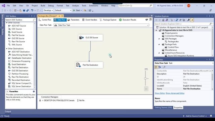Collapse Linked Azure Resources node
Screen dimensions: 215x121
pyautogui.click(x=159, y=53)
